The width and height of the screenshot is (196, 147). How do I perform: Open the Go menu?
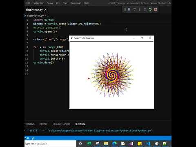pos(58,3)
